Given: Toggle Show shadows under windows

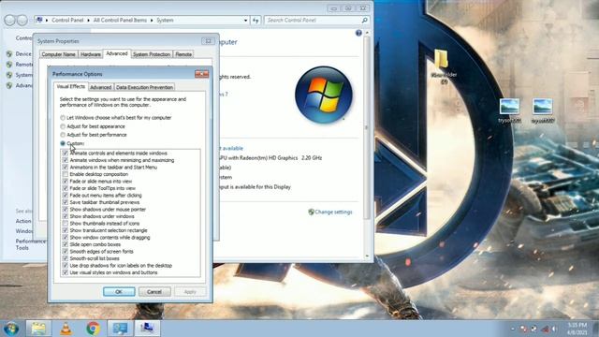Looking at the screenshot, I should pos(66,216).
